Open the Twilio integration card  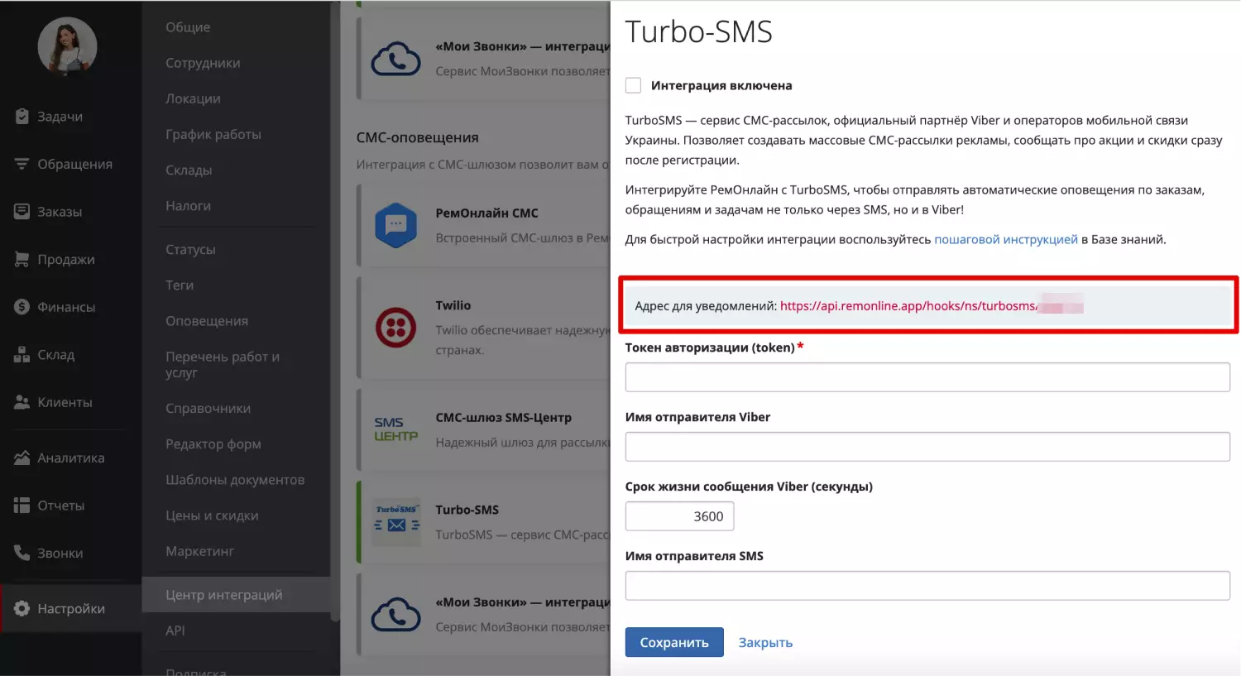click(x=484, y=328)
